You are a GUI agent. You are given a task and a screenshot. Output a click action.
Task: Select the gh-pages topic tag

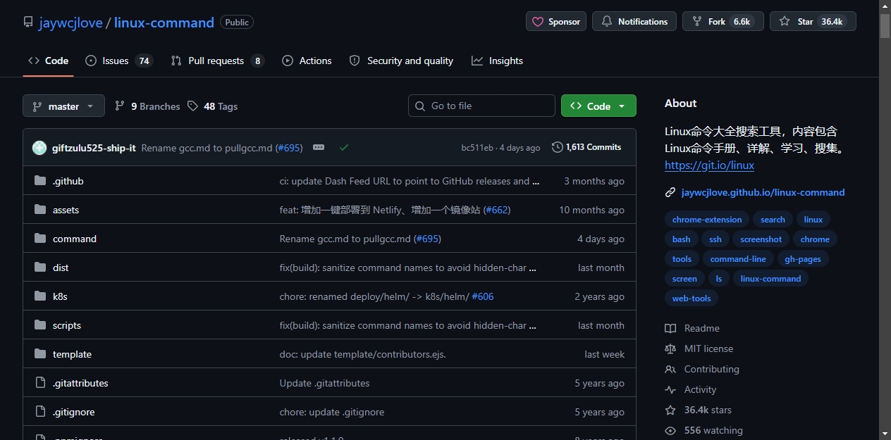click(x=803, y=259)
